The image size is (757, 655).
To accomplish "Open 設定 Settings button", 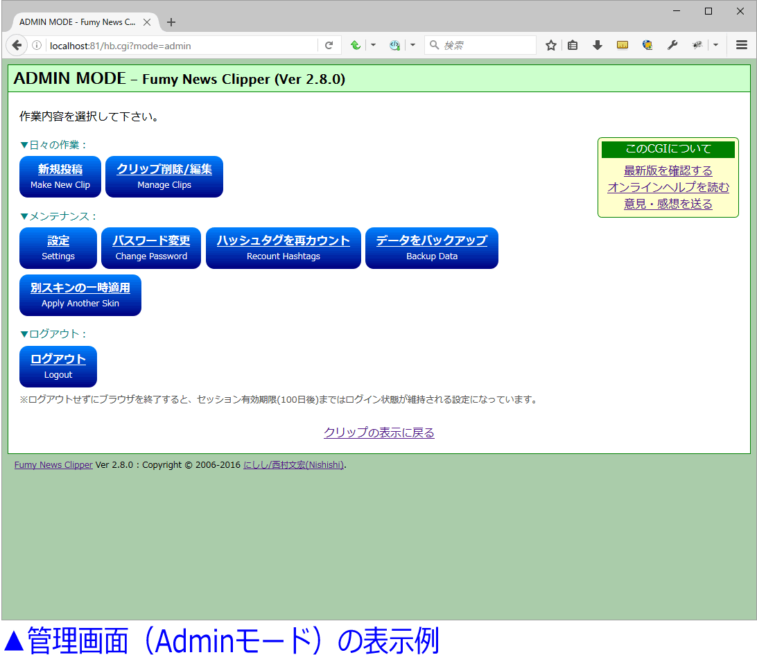I will click(58, 248).
